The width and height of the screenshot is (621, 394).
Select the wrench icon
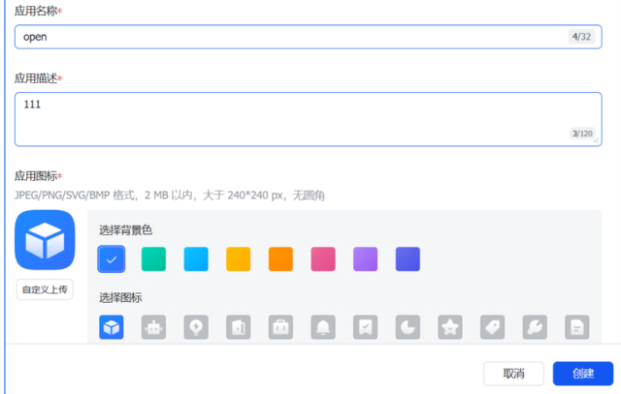click(535, 327)
